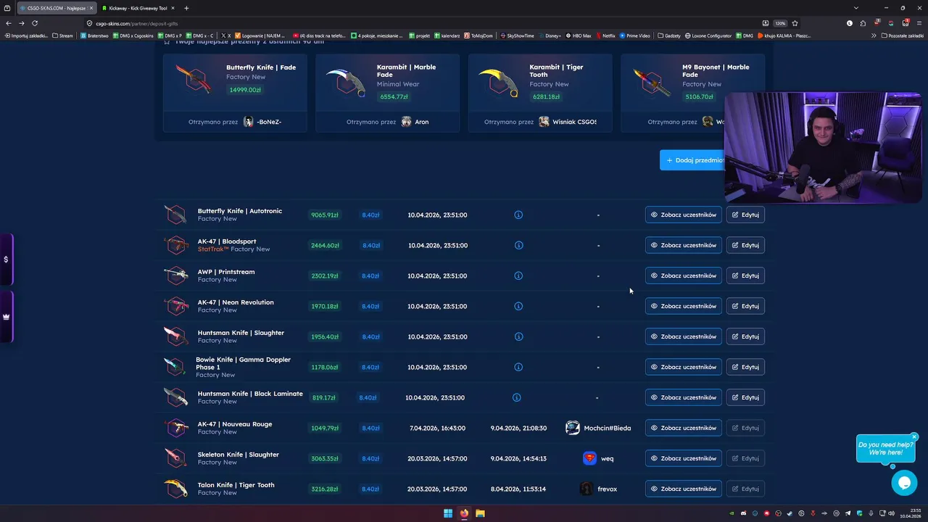Select the CSGO-SKINS.COM browser tab
This screenshot has width=928, height=522.
[x=57, y=8]
